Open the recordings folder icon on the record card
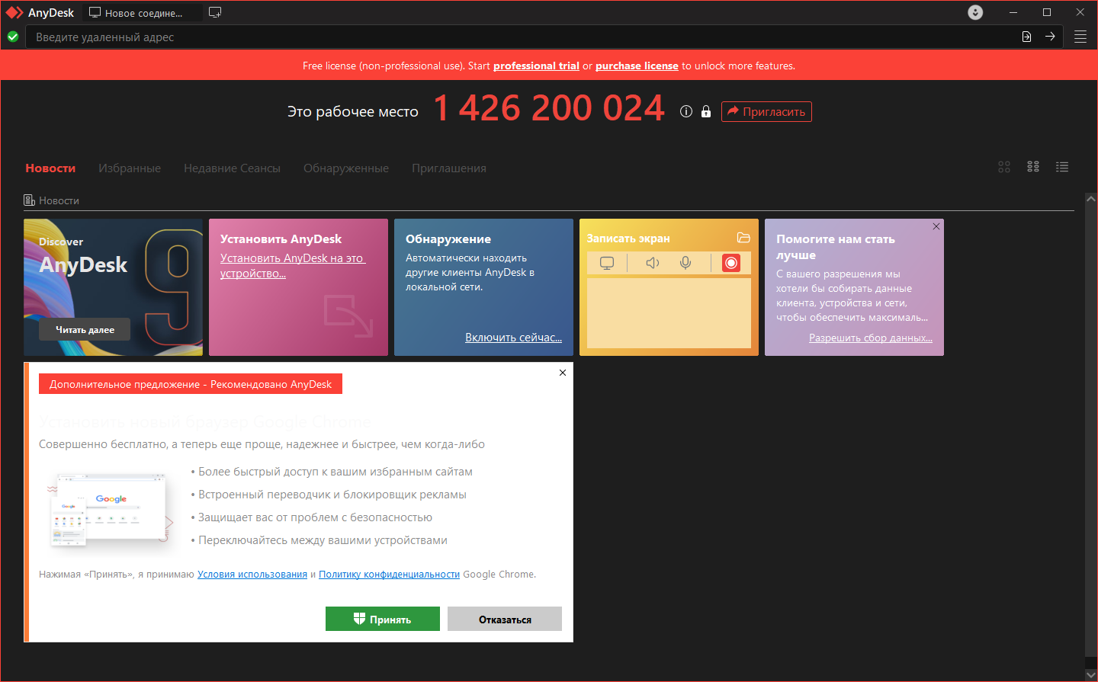The width and height of the screenshot is (1098, 682). [x=743, y=238]
